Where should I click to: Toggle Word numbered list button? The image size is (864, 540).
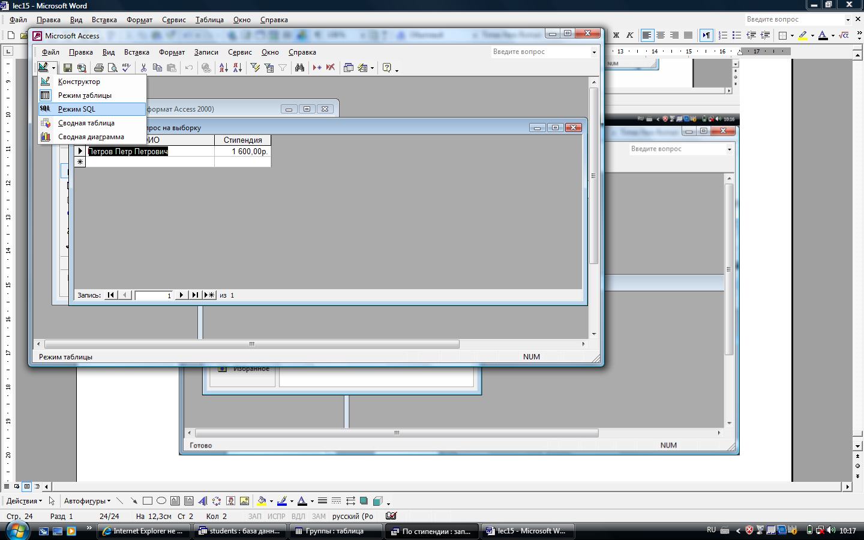(x=723, y=35)
